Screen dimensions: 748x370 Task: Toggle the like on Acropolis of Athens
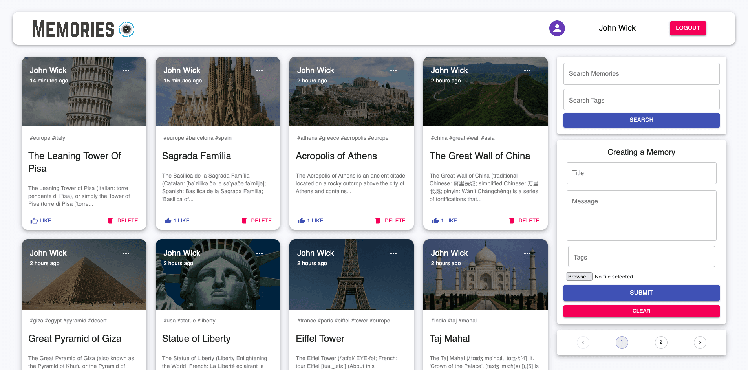tap(301, 220)
